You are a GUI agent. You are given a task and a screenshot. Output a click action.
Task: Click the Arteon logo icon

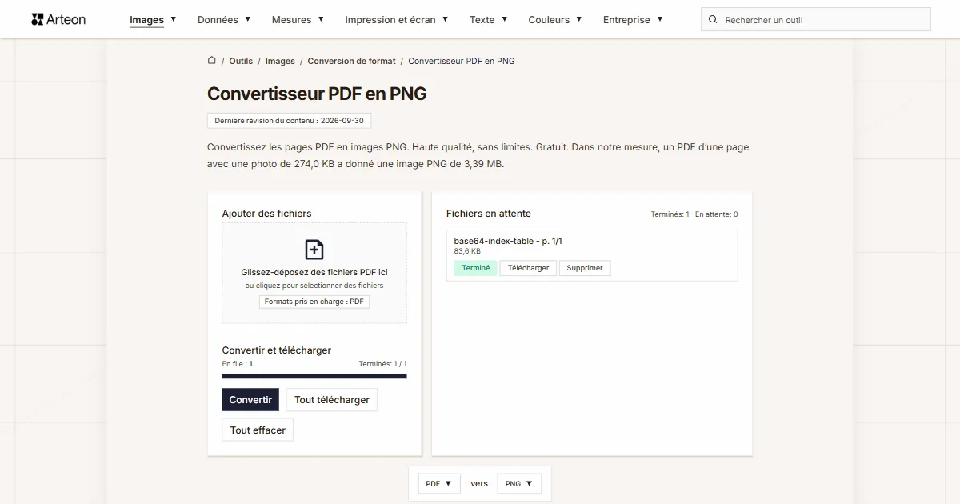click(37, 19)
